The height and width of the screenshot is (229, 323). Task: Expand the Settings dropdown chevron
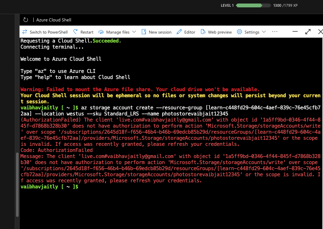[264, 32]
